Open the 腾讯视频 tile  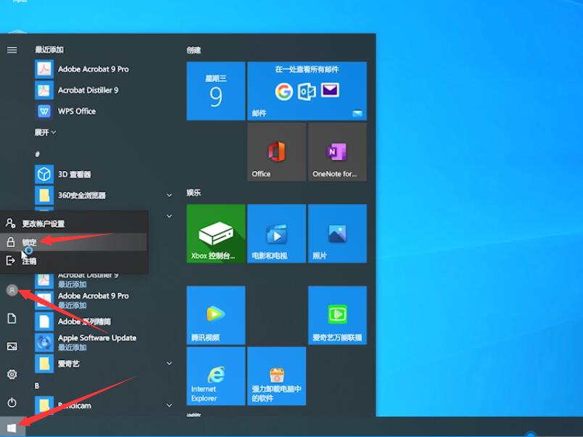[216, 315]
